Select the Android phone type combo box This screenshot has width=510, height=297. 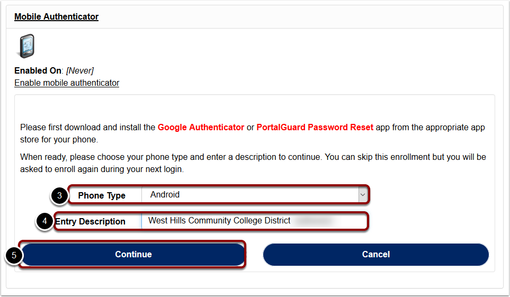tap(254, 195)
